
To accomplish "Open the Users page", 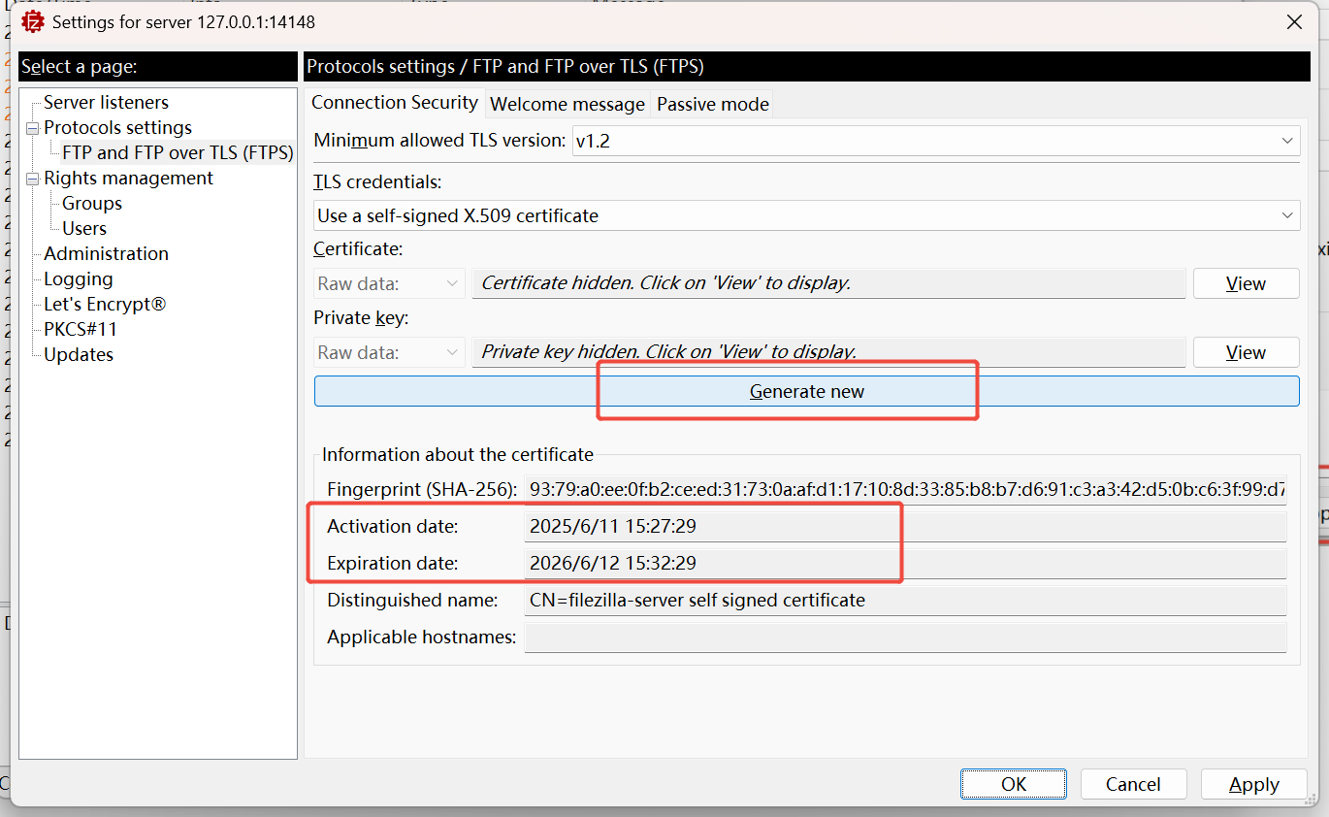I will pos(84,228).
